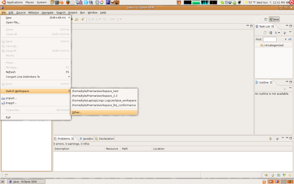Open the Back history dropdown arrow
Screen dimensions: 294x184
[113, 19]
